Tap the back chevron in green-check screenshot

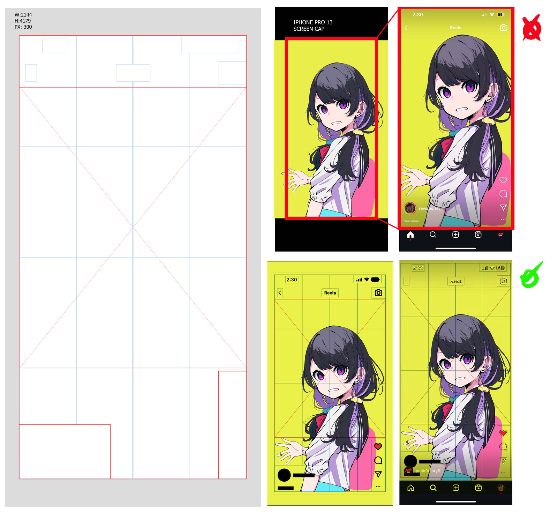(x=406, y=281)
